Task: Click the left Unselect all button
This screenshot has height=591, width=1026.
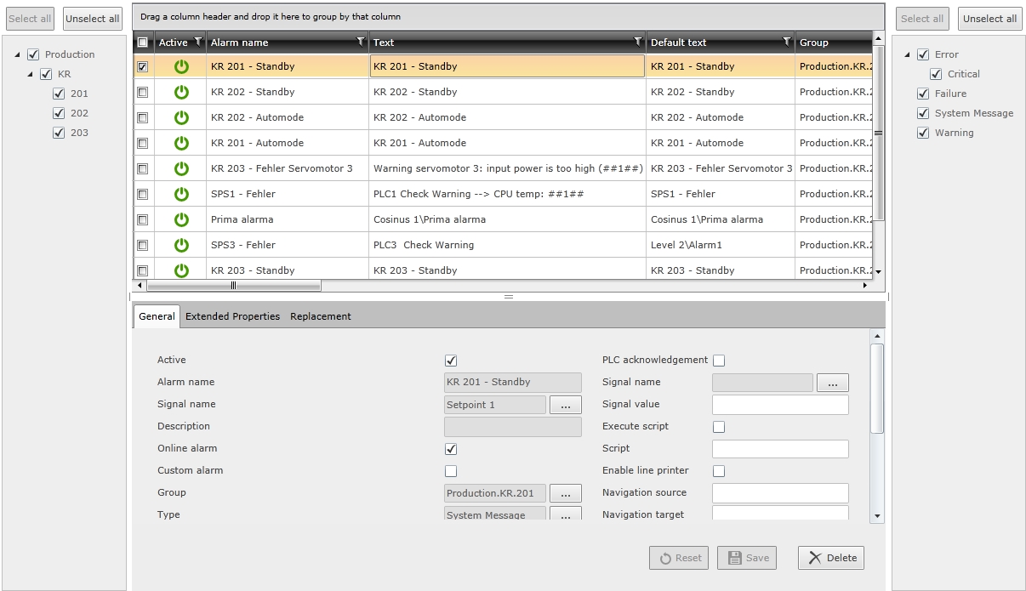Action: 93,19
